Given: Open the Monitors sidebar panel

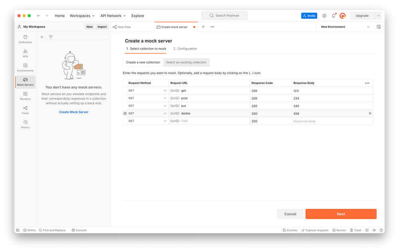Looking at the screenshot, I should click(25, 96).
